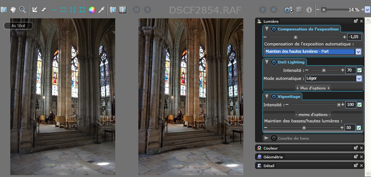Open the Couleur palette
Image resolution: width=371 pixels, height=177 pixels.
pos(310,148)
